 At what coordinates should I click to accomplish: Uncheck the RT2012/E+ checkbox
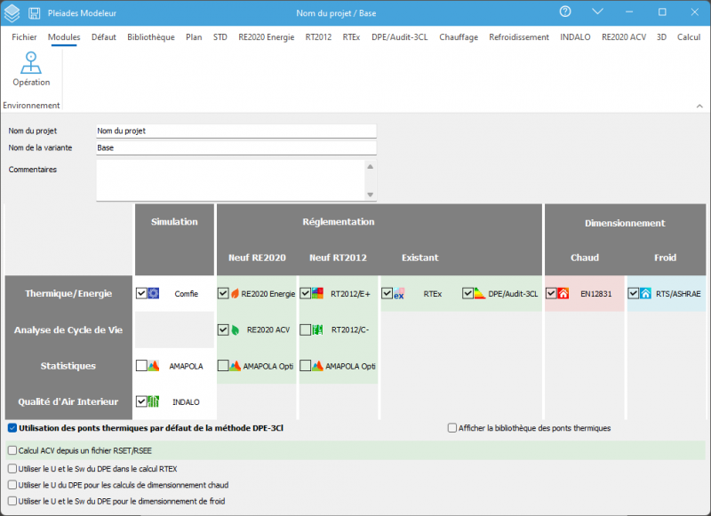[x=306, y=294]
